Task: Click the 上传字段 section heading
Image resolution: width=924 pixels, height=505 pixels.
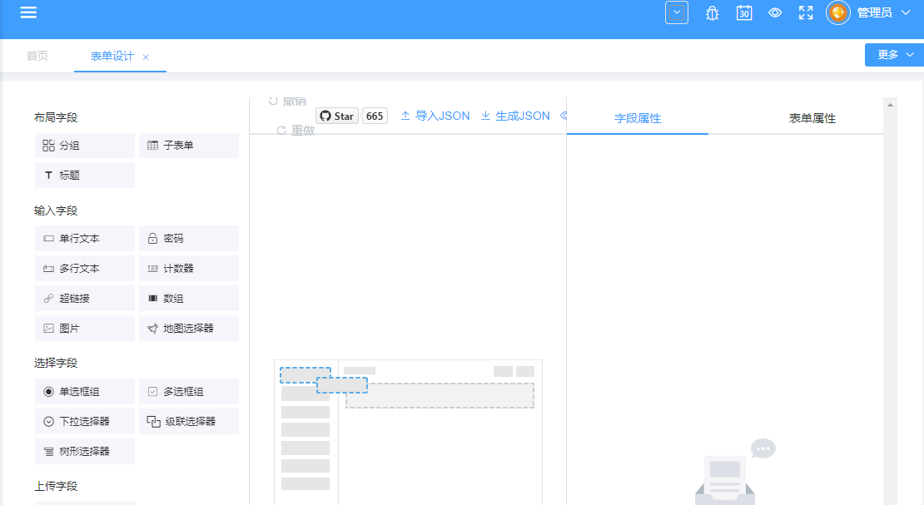Action: (x=56, y=486)
